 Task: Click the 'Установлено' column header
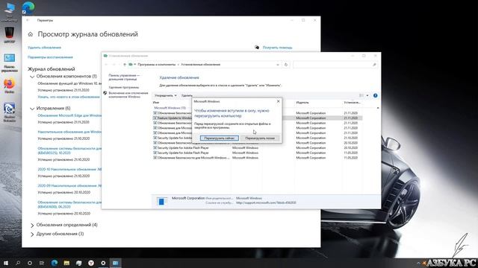pyautogui.click(x=352, y=103)
